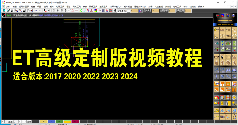Open the 文件 menu
Viewport: 238px width, 125px height.
point(8,7)
